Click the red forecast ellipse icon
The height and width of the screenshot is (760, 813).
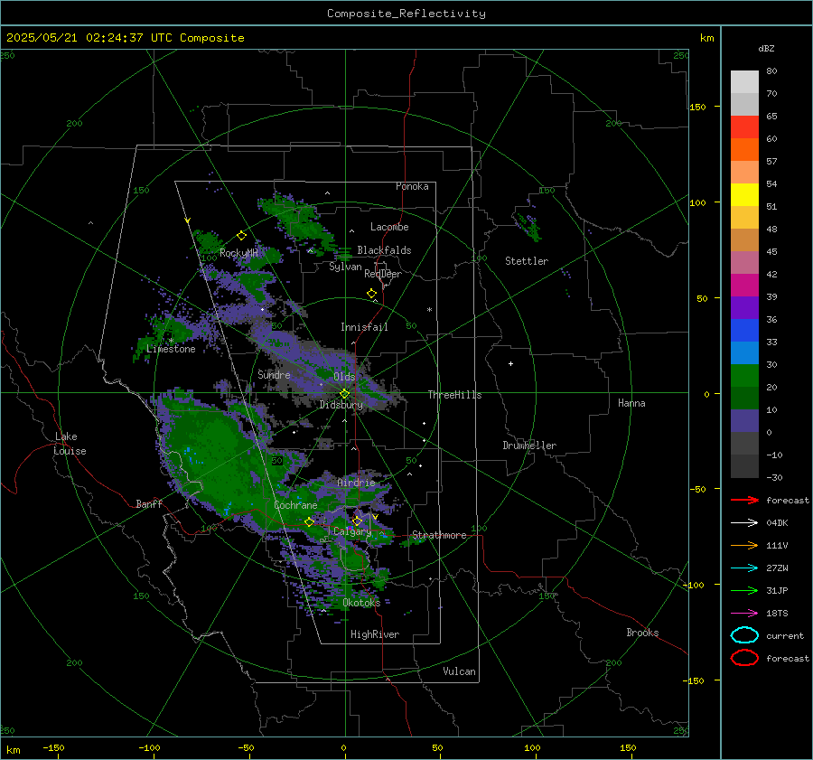(744, 658)
